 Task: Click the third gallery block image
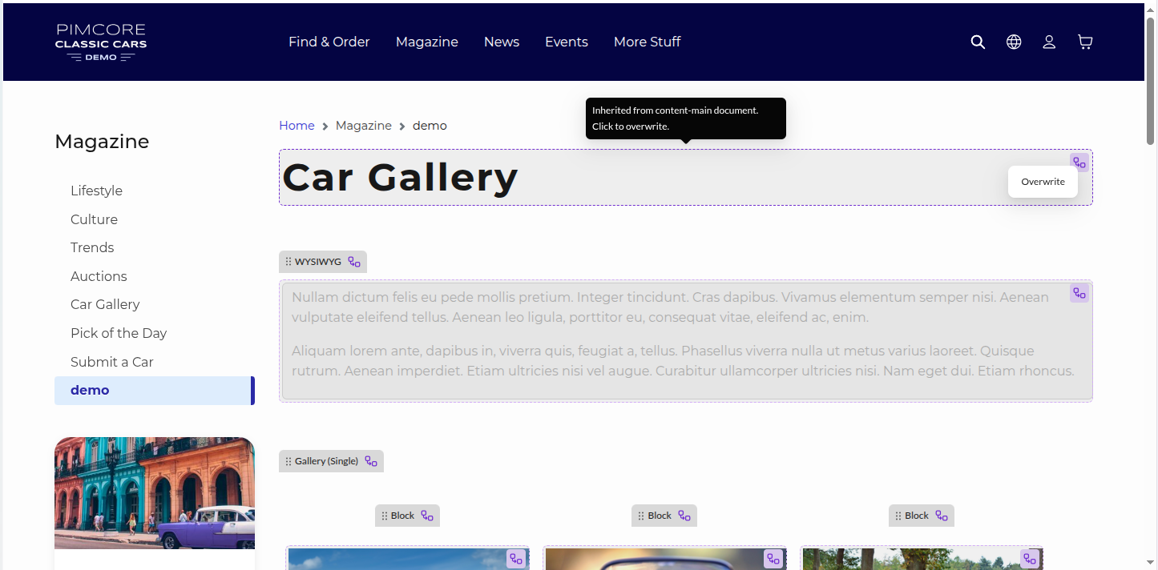tap(922, 558)
